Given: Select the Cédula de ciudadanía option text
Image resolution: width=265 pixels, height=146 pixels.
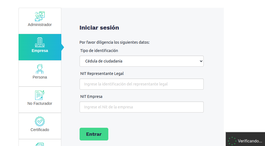Looking at the screenshot, I should (x=104, y=61).
